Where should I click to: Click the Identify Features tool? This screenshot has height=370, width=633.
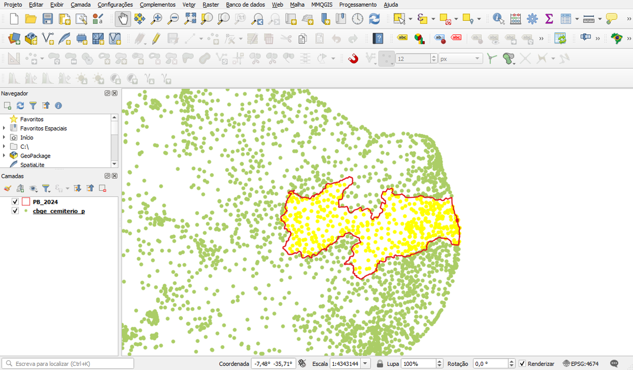tap(498, 19)
